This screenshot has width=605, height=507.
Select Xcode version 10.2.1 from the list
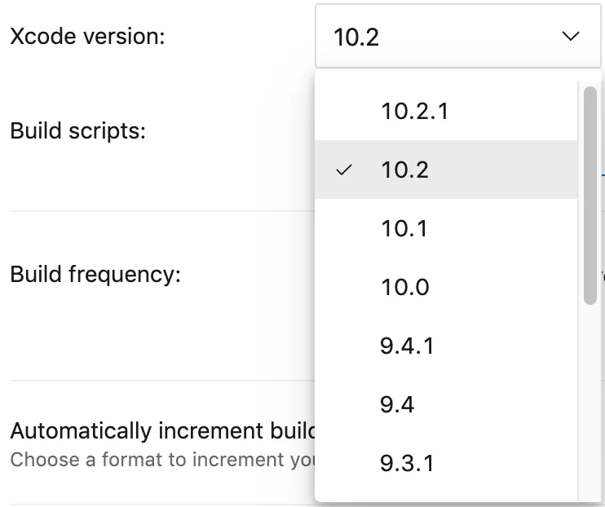(x=414, y=111)
